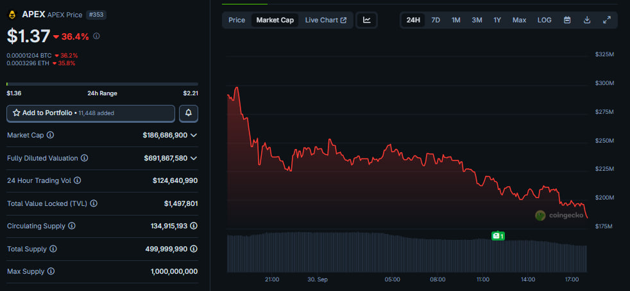Click the Circulating Supply info icon at right
The height and width of the screenshot is (291, 630).
tap(194, 226)
